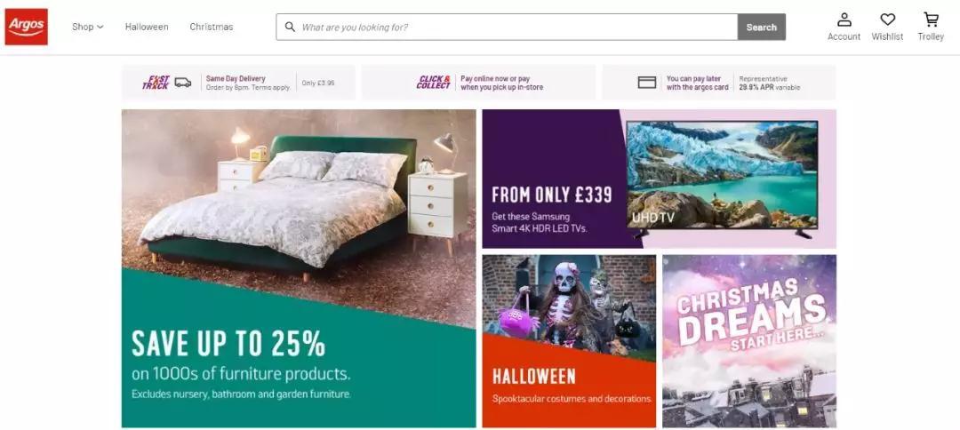
Task: Click the Click & Collect logo
Action: click(434, 83)
